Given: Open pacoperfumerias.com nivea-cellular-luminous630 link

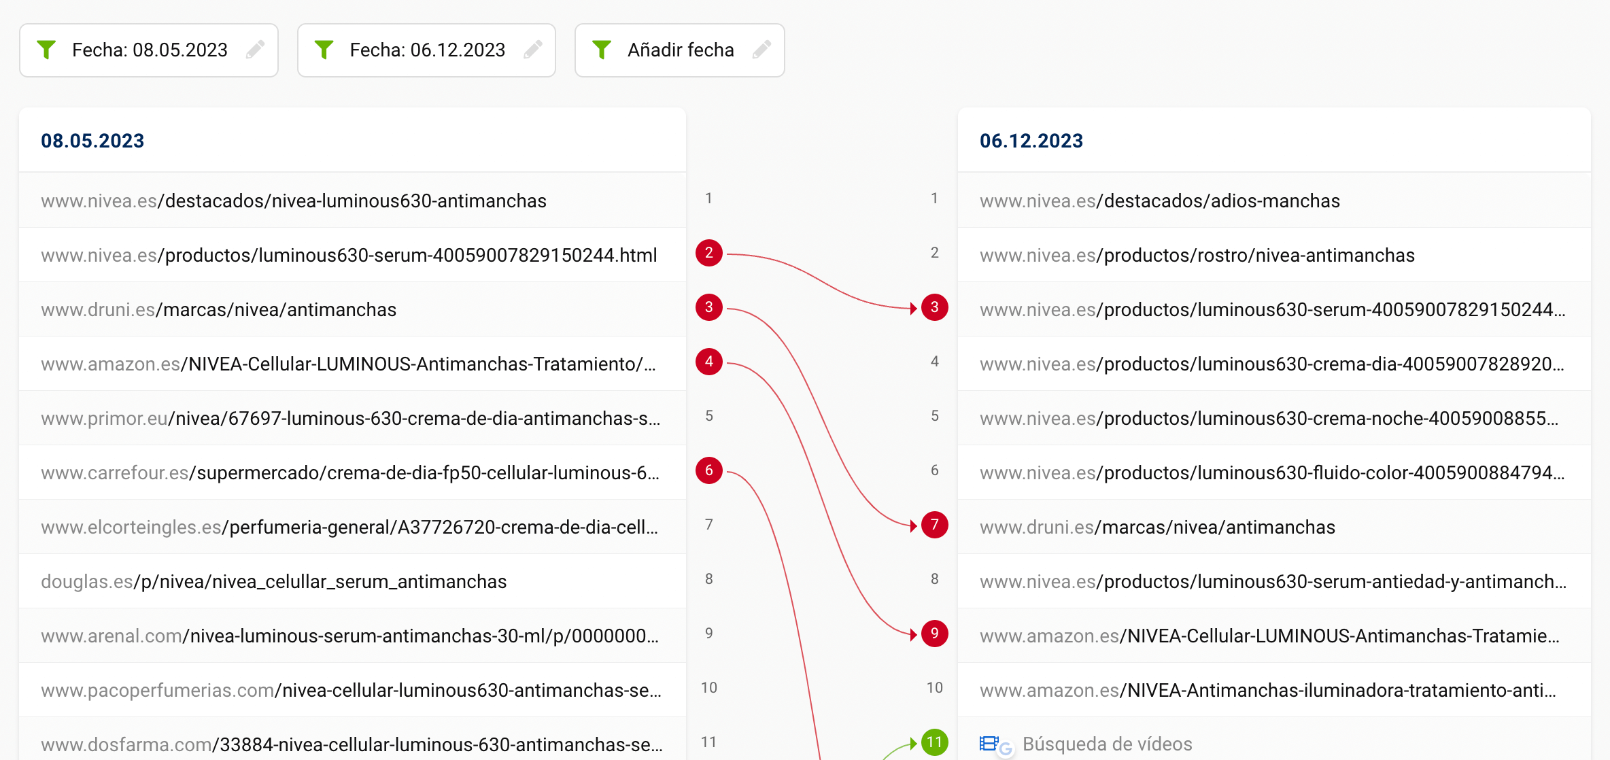Looking at the screenshot, I should [351, 691].
